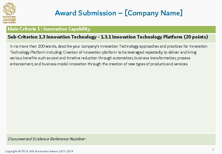This screenshot has width=222, height=154.
Task: Click the slide page number 9
Action: [213, 149]
